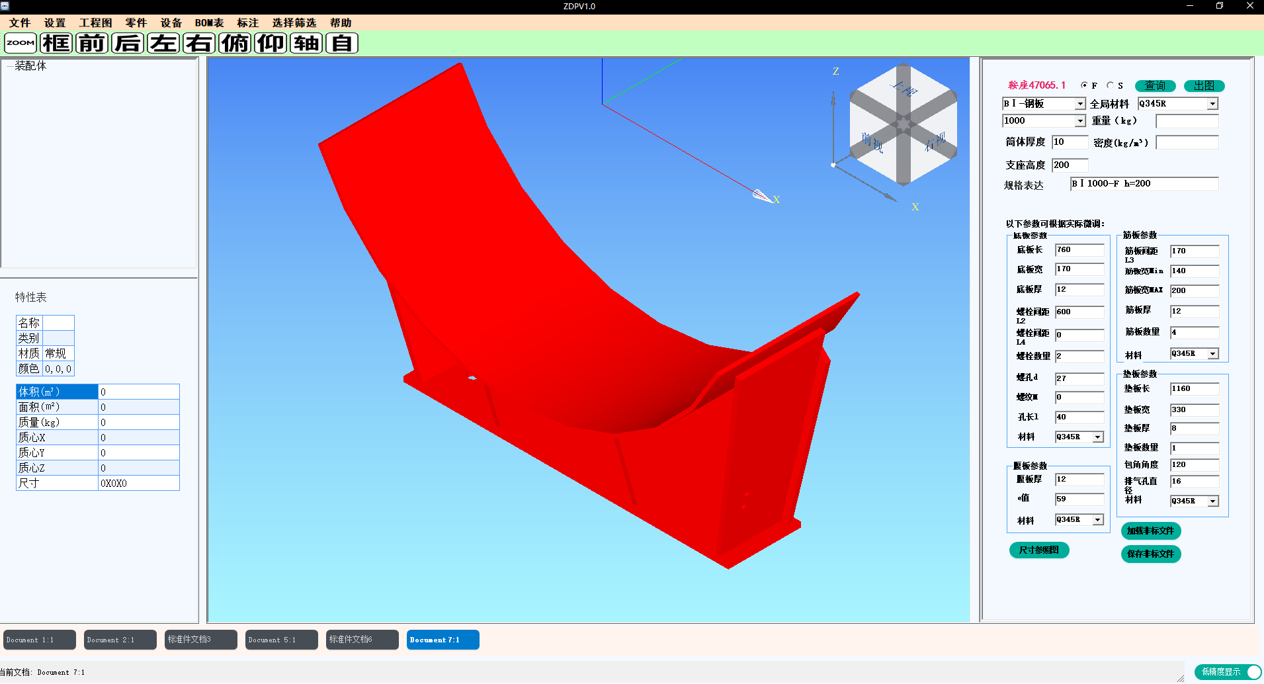Switch to front view 前 icon
The height and width of the screenshot is (684, 1264).
tap(92, 43)
